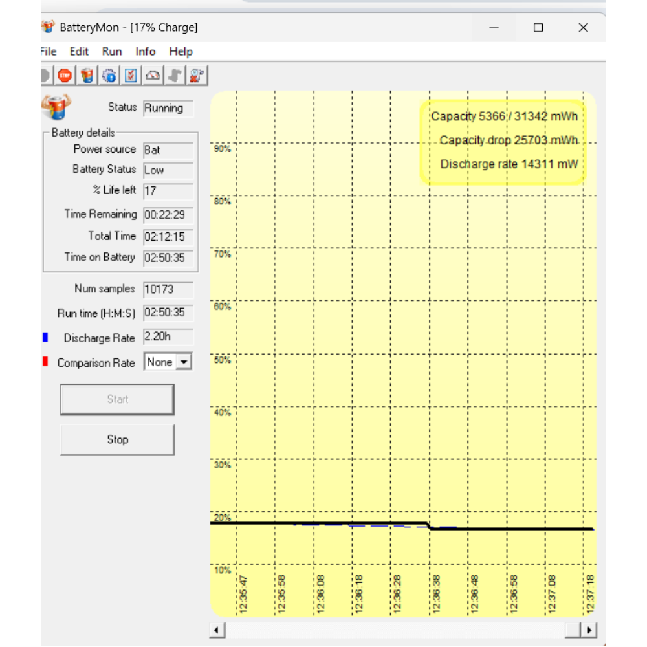
Task: Click the speedometer gauge toolbar icon
Action: [x=153, y=76]
